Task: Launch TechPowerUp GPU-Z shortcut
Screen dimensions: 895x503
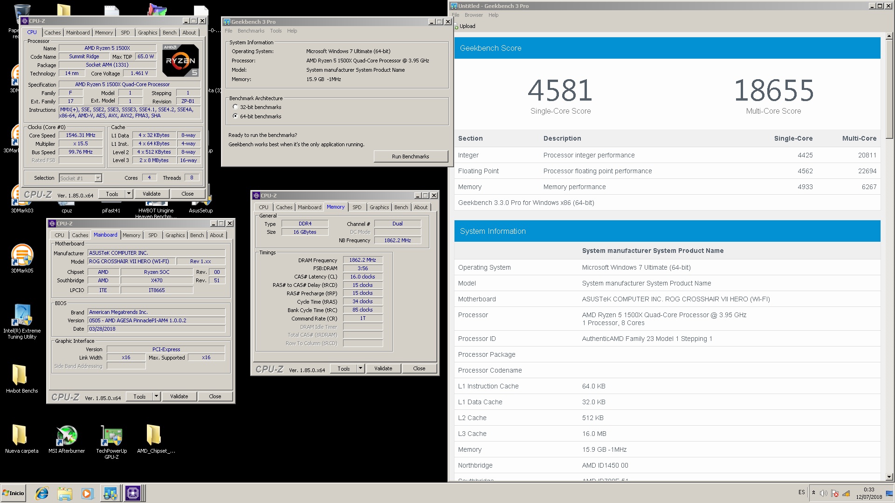Action: pos(111,442)
